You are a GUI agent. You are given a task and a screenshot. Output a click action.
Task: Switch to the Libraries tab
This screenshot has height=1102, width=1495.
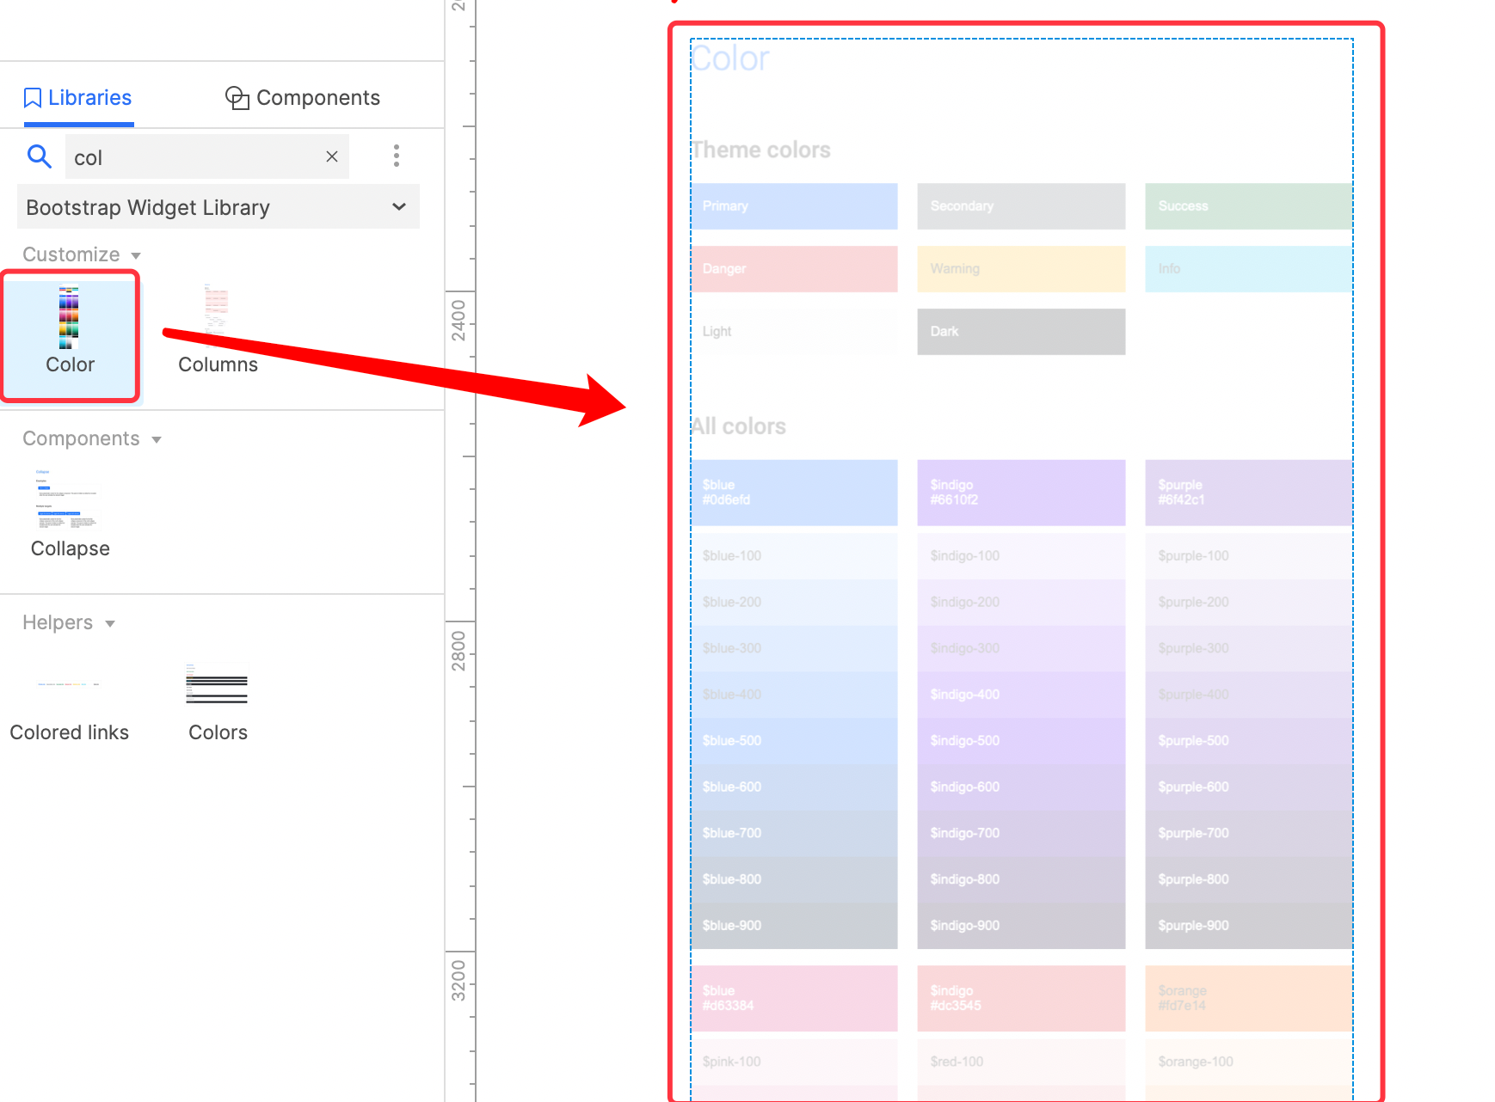[78, 98]
